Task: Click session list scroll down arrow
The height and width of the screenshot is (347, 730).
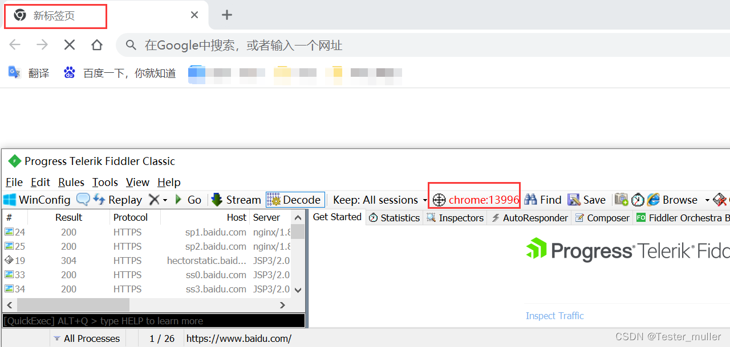Action: [x=298, y=290]
